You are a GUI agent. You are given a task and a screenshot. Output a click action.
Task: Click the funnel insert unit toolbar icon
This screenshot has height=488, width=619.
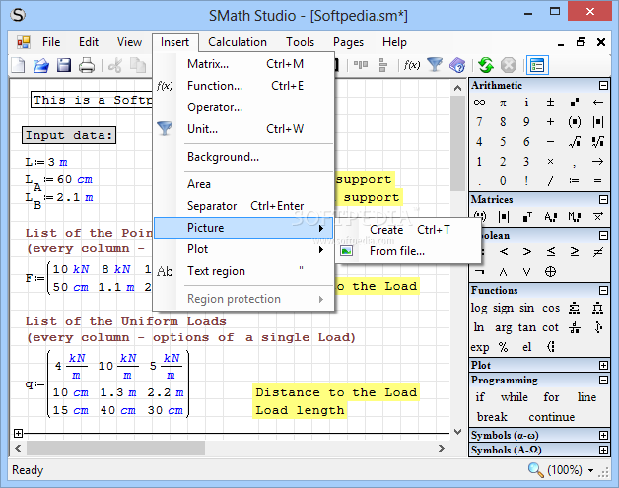[x=435, y=65]
